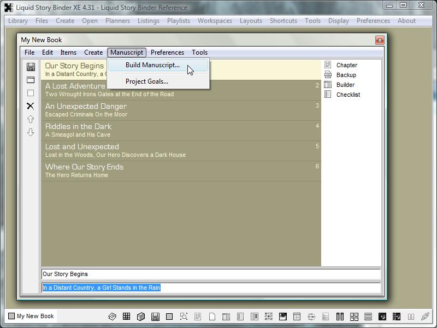Select Project Goals in Manuscript menu
This screenshot has height=328, width=437.
click(x=146, y=81)
